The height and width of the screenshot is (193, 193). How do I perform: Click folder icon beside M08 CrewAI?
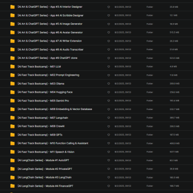click(x=13, y=126)
